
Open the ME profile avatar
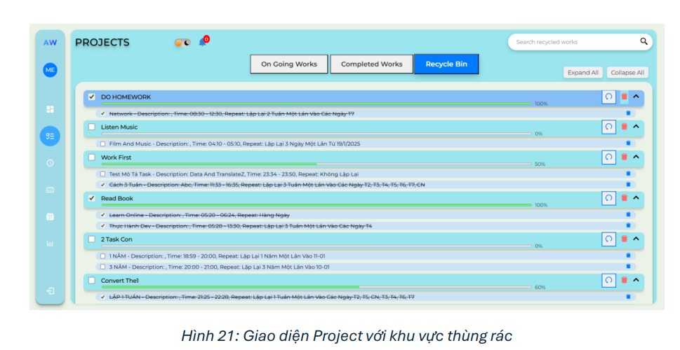51,70
